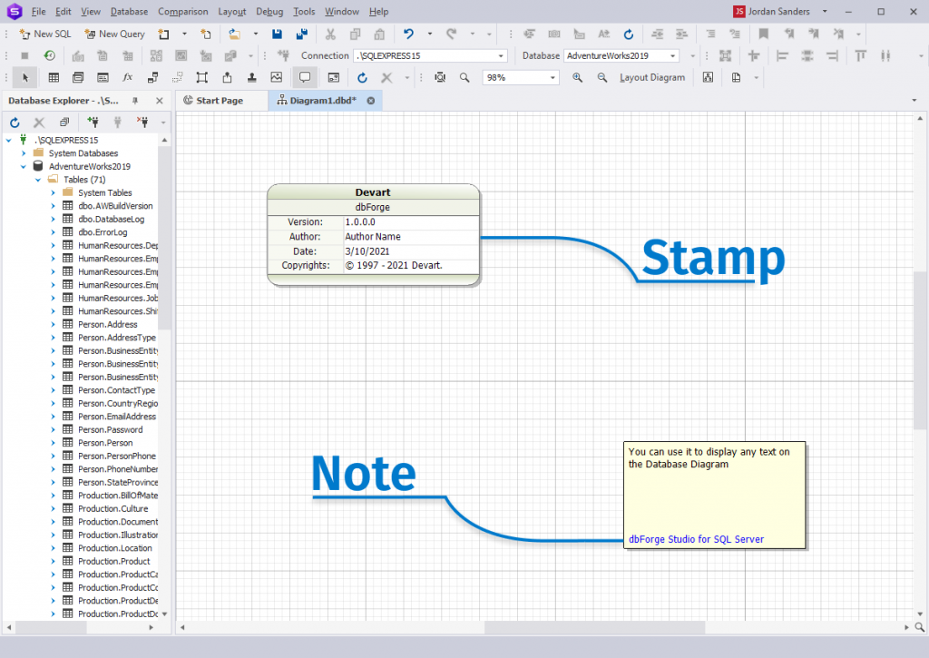The width and height of the screenshot is (929, 658).
Task: Click the New SQL button
Action: [x=45, y=34]
